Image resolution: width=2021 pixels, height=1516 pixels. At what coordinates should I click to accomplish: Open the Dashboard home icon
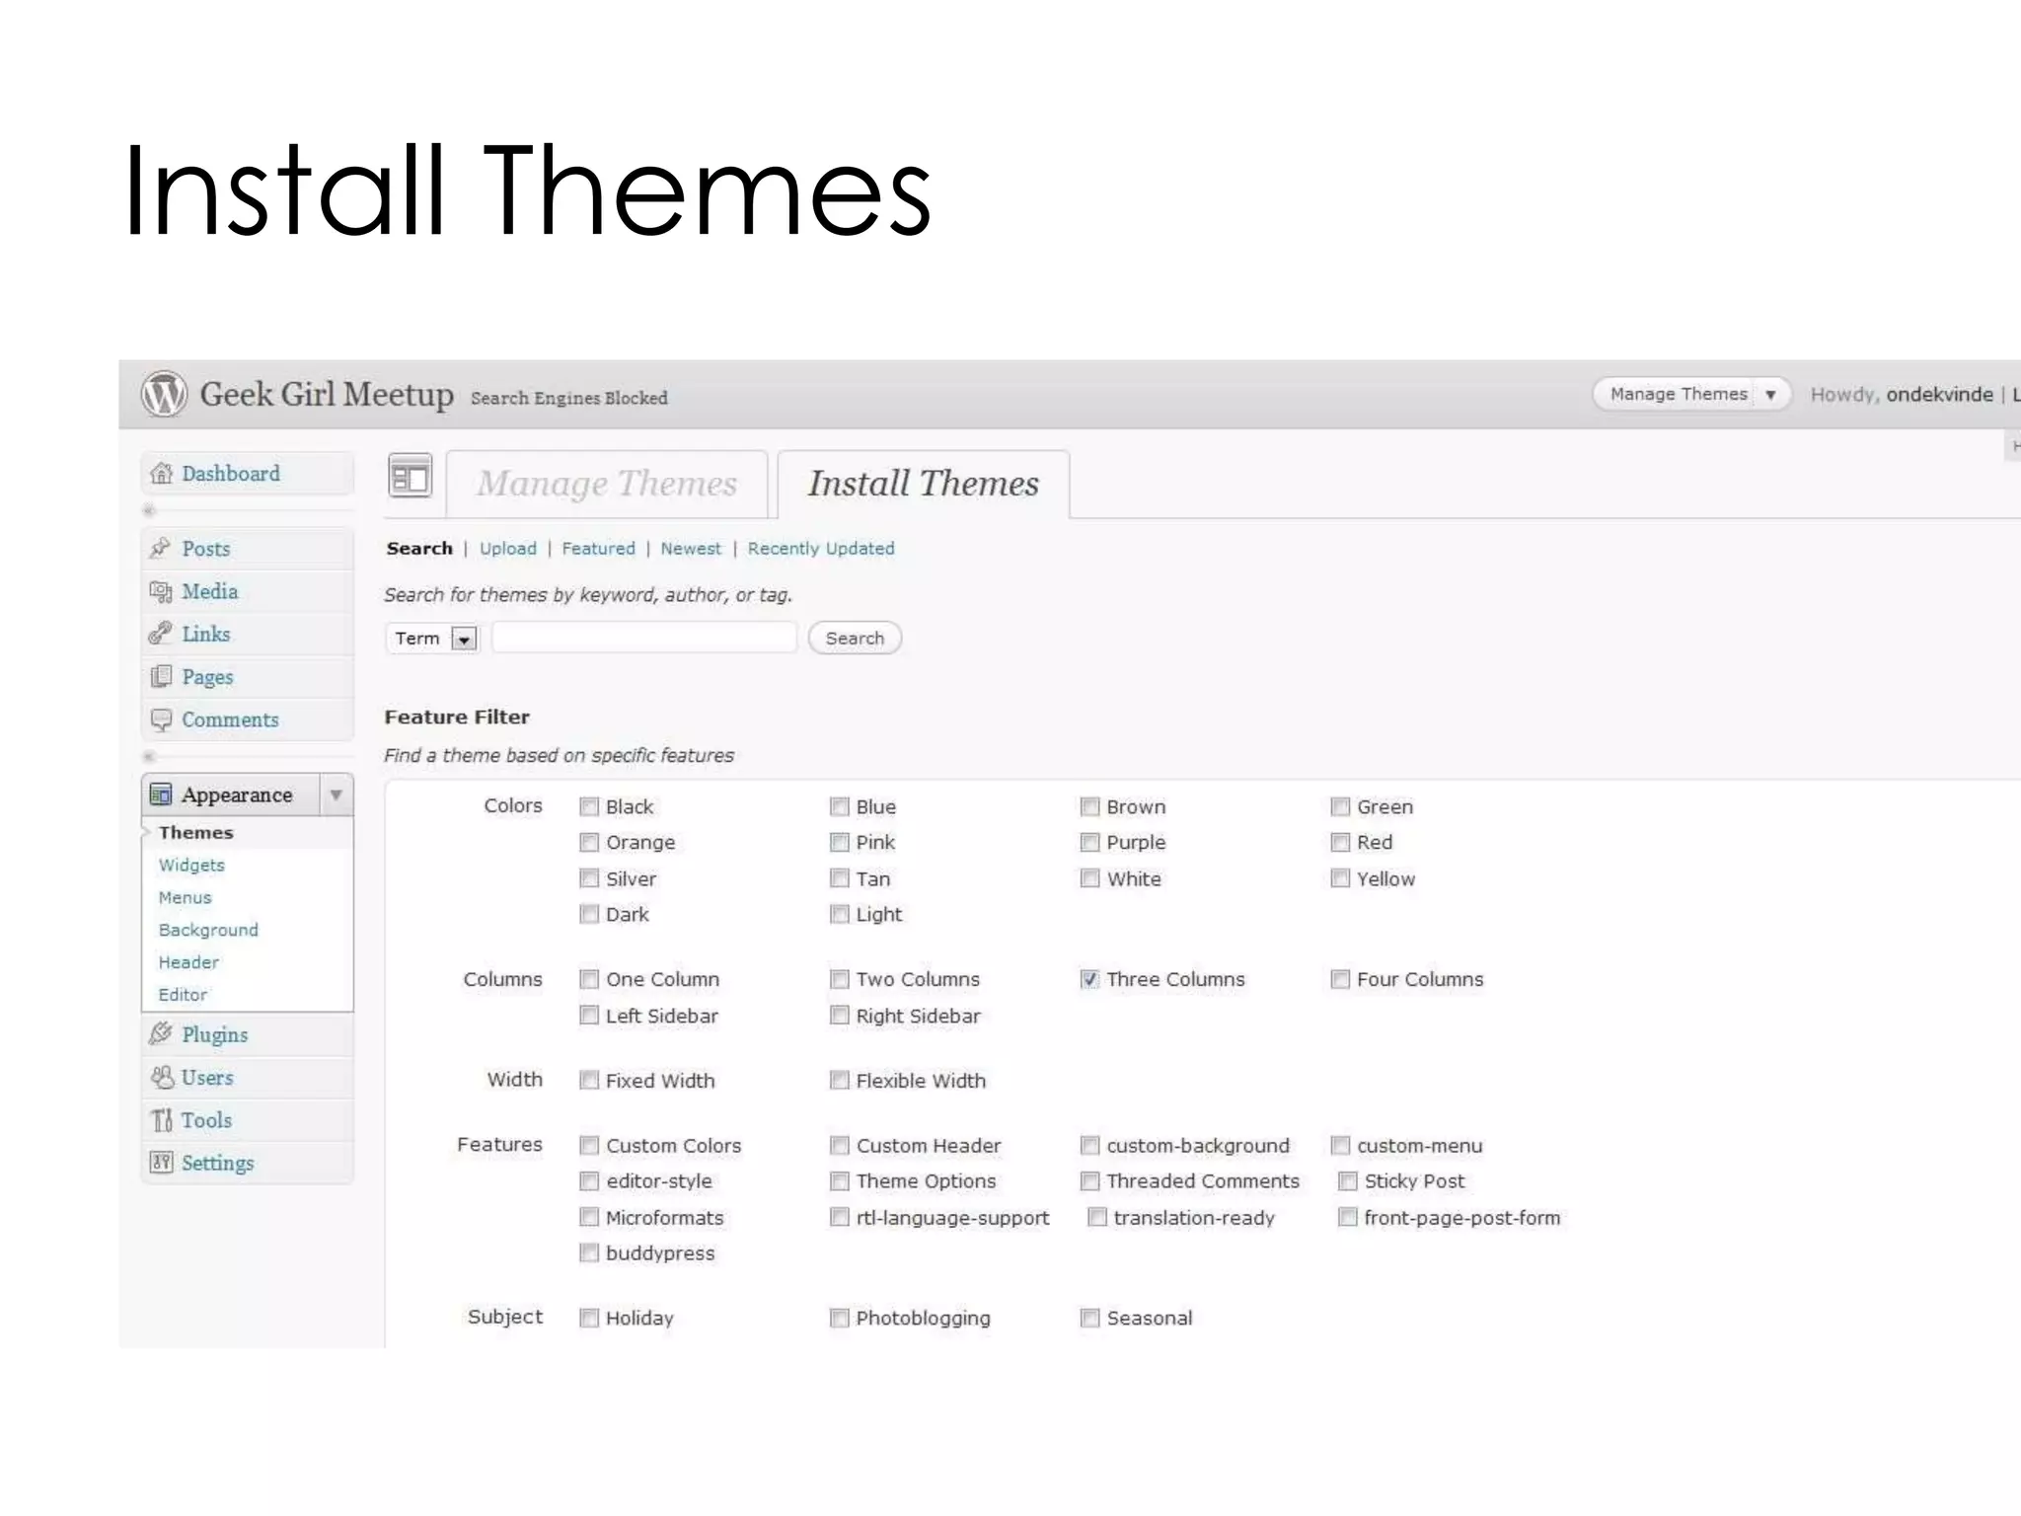click(162, 474)
